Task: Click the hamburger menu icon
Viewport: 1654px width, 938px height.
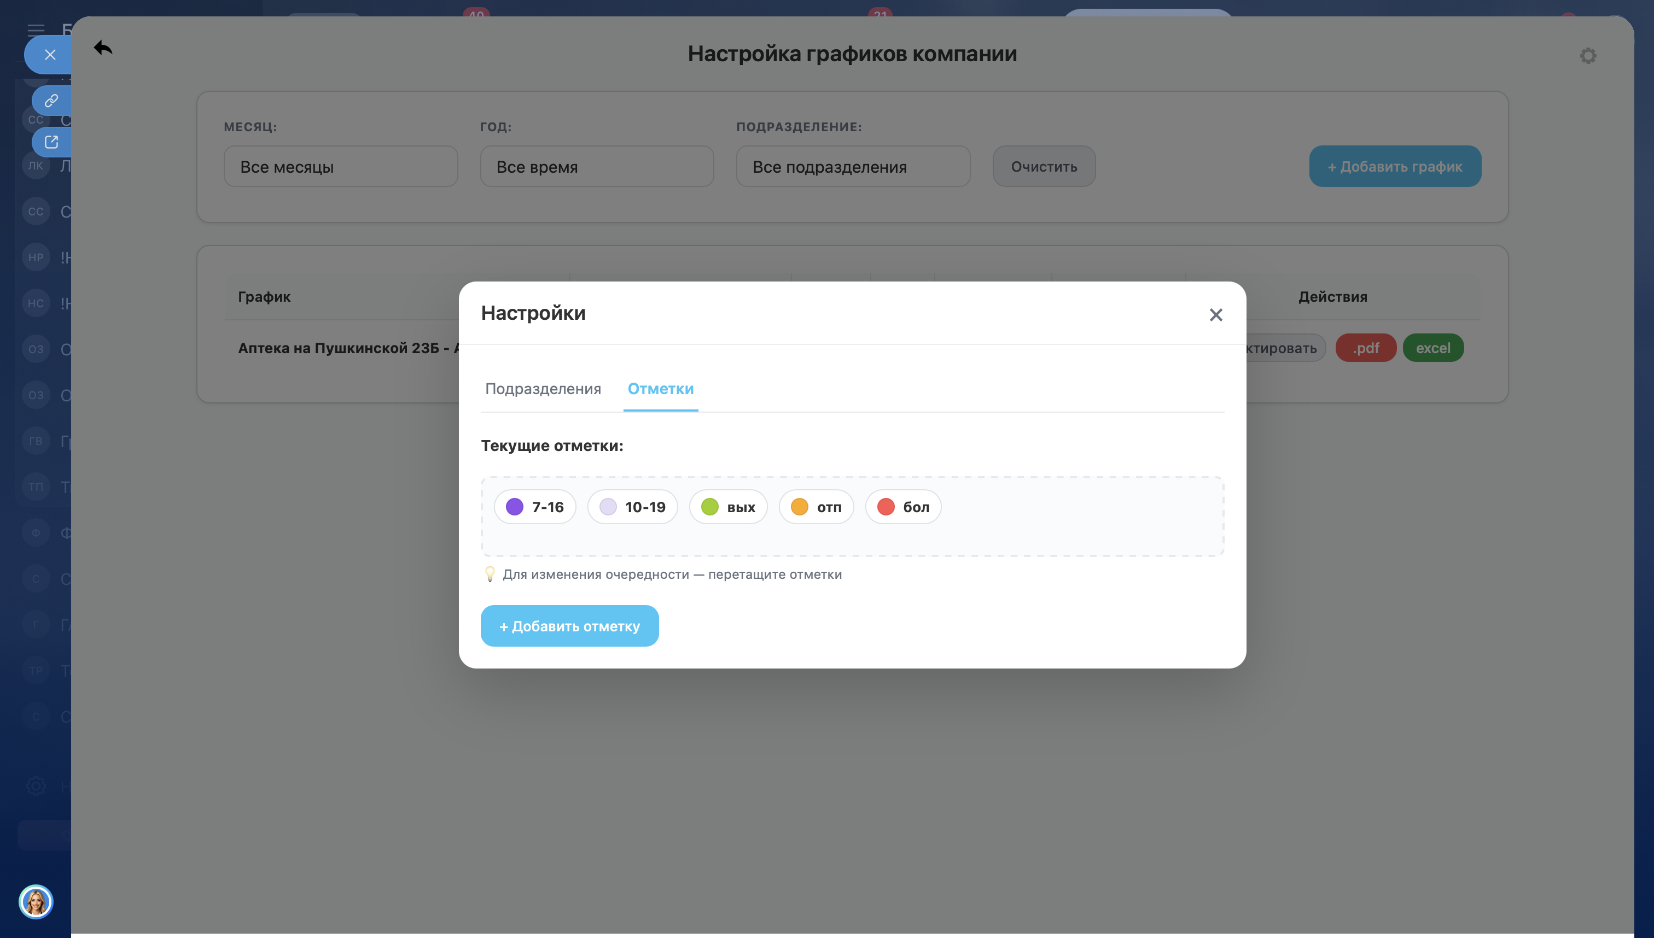Action: pos(36,29)
